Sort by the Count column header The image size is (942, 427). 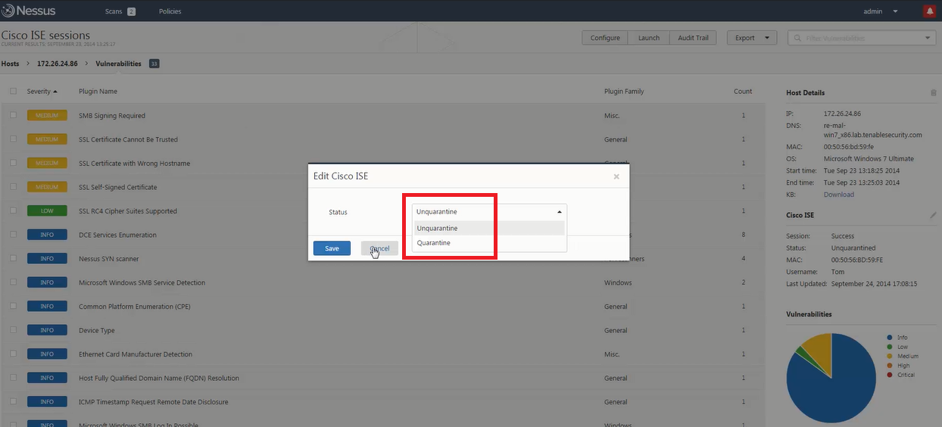(x=743, y=92)
